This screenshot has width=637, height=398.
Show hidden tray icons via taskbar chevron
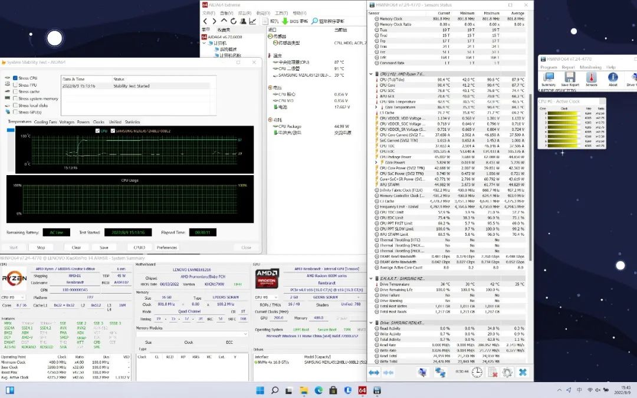(559, 390)
